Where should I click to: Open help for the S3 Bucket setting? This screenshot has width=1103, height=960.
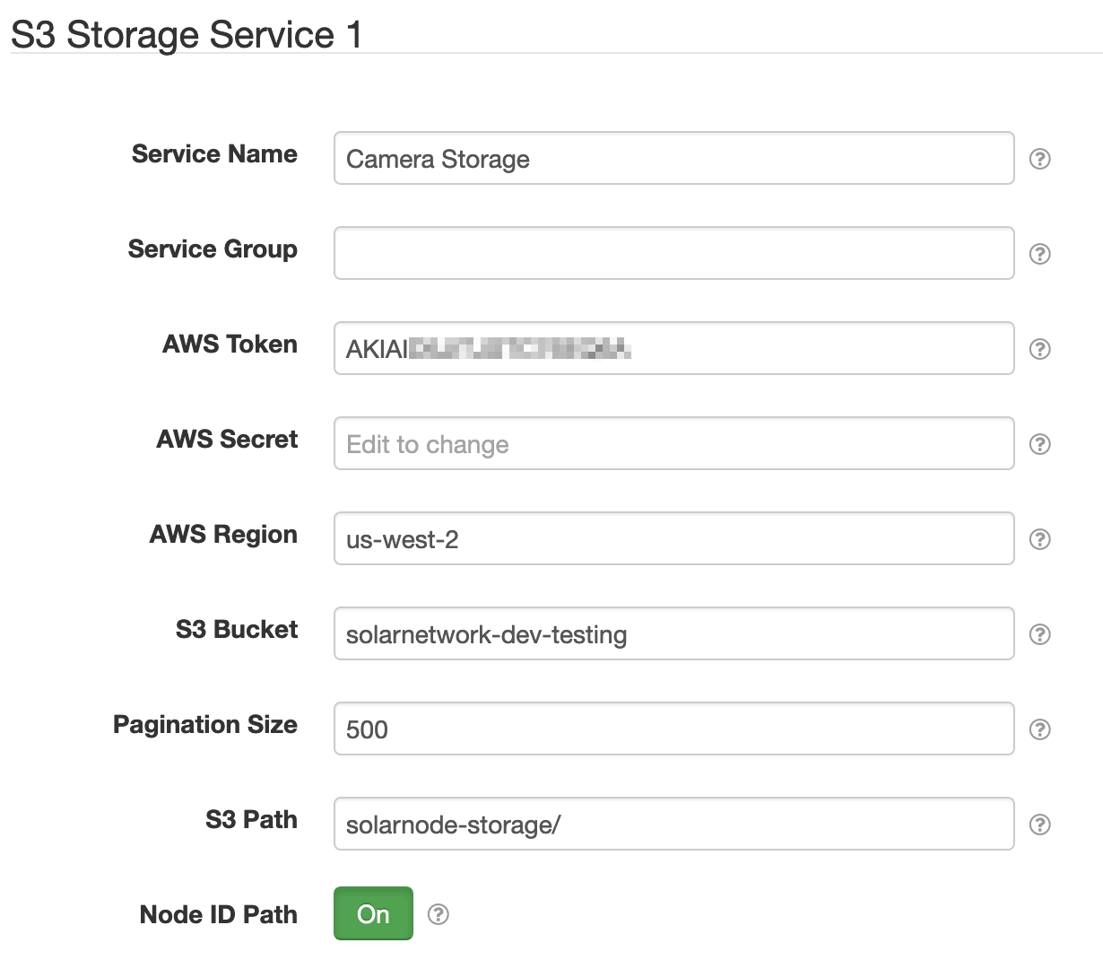(x=1039, y=634)
